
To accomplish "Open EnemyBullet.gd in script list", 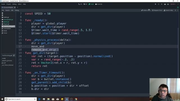I will 8,20.
